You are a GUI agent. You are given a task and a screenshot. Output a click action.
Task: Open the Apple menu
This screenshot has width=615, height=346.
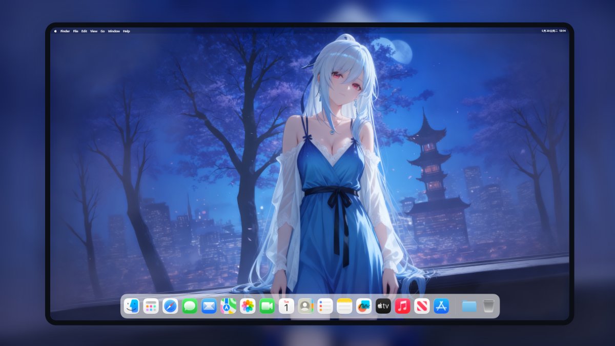coord(55,31)
